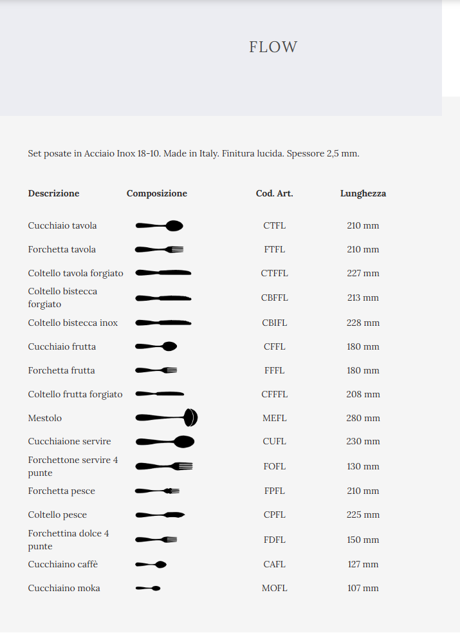
Task: Click the Cod. Art. column header
Action: tap(274, 193)
